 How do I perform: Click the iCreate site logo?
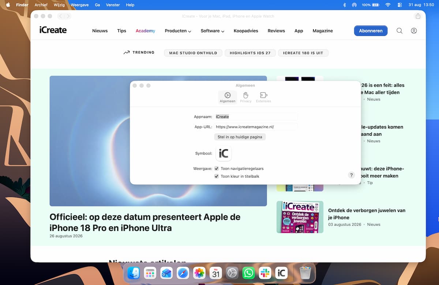53,30
